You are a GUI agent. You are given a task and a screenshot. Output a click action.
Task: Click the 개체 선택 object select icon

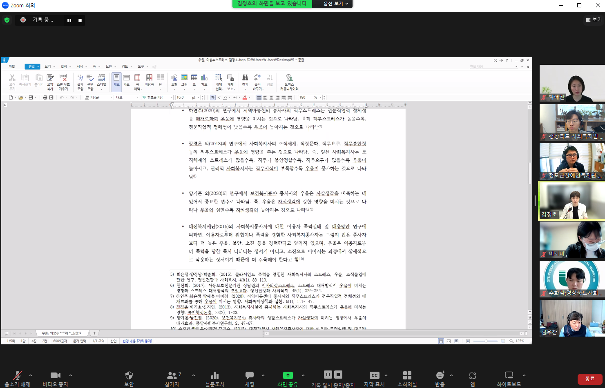(x=219, y=82)
